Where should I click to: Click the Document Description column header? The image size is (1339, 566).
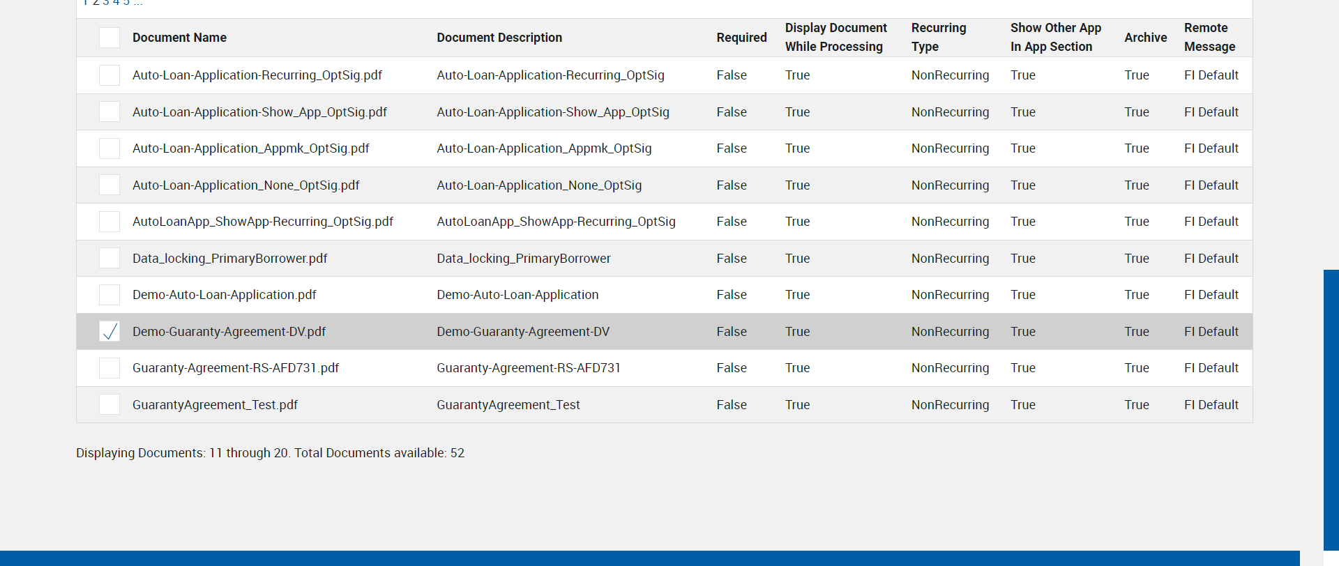[x=499, y=38]
